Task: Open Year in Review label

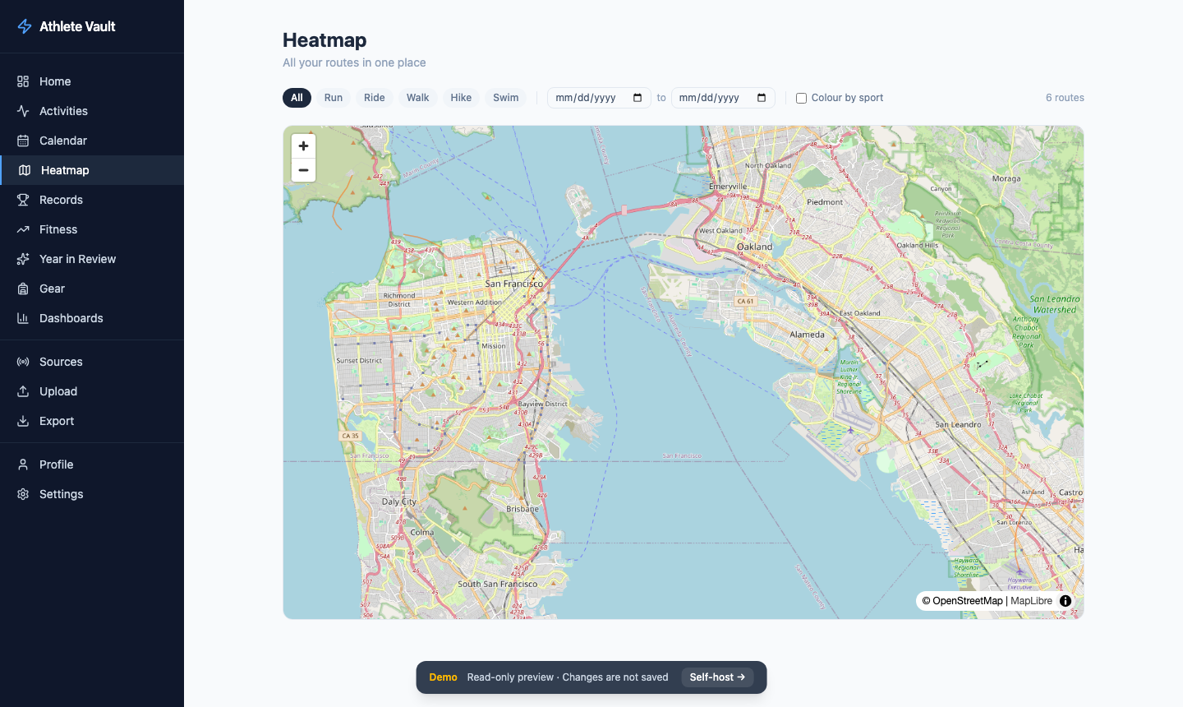Action: pyautogui.click(x=77, y=259)
